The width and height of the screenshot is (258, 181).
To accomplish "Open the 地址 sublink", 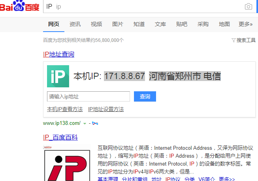I will [x=156, y=179].
